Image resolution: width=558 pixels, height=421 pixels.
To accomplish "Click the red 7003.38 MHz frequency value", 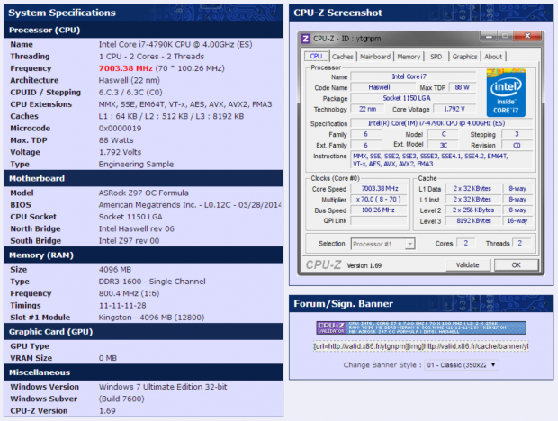I will point(126,68).
